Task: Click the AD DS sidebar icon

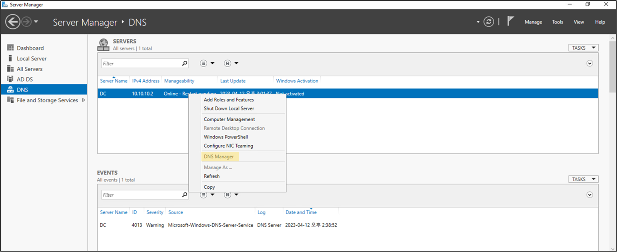Action: point(10,79)
